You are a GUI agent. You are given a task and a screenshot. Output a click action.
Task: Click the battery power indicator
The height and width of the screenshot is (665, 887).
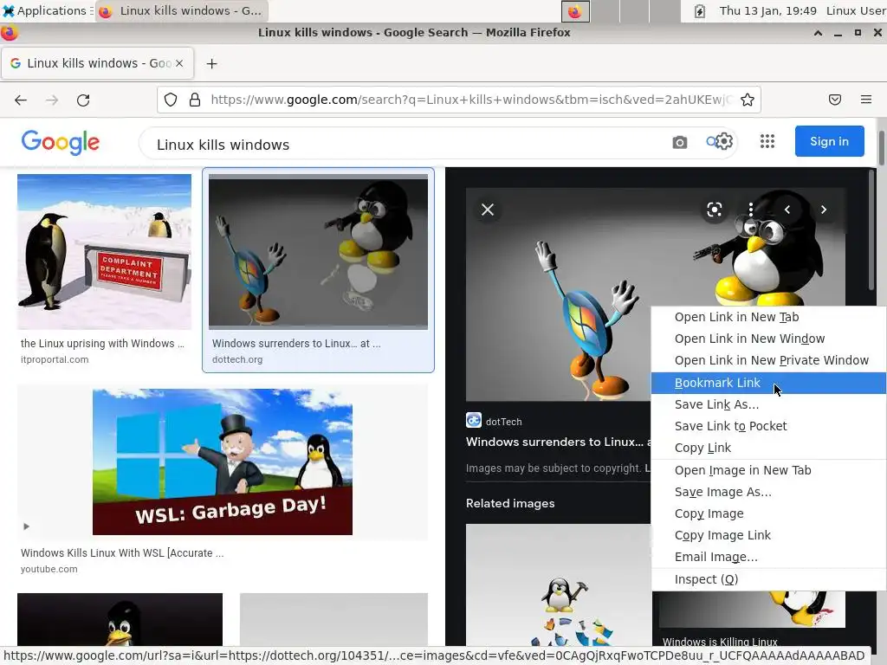coord(700,11)
